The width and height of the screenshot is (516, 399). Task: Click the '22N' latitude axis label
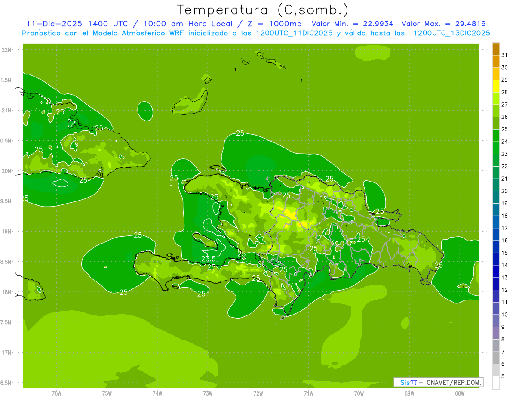[6, 50]
